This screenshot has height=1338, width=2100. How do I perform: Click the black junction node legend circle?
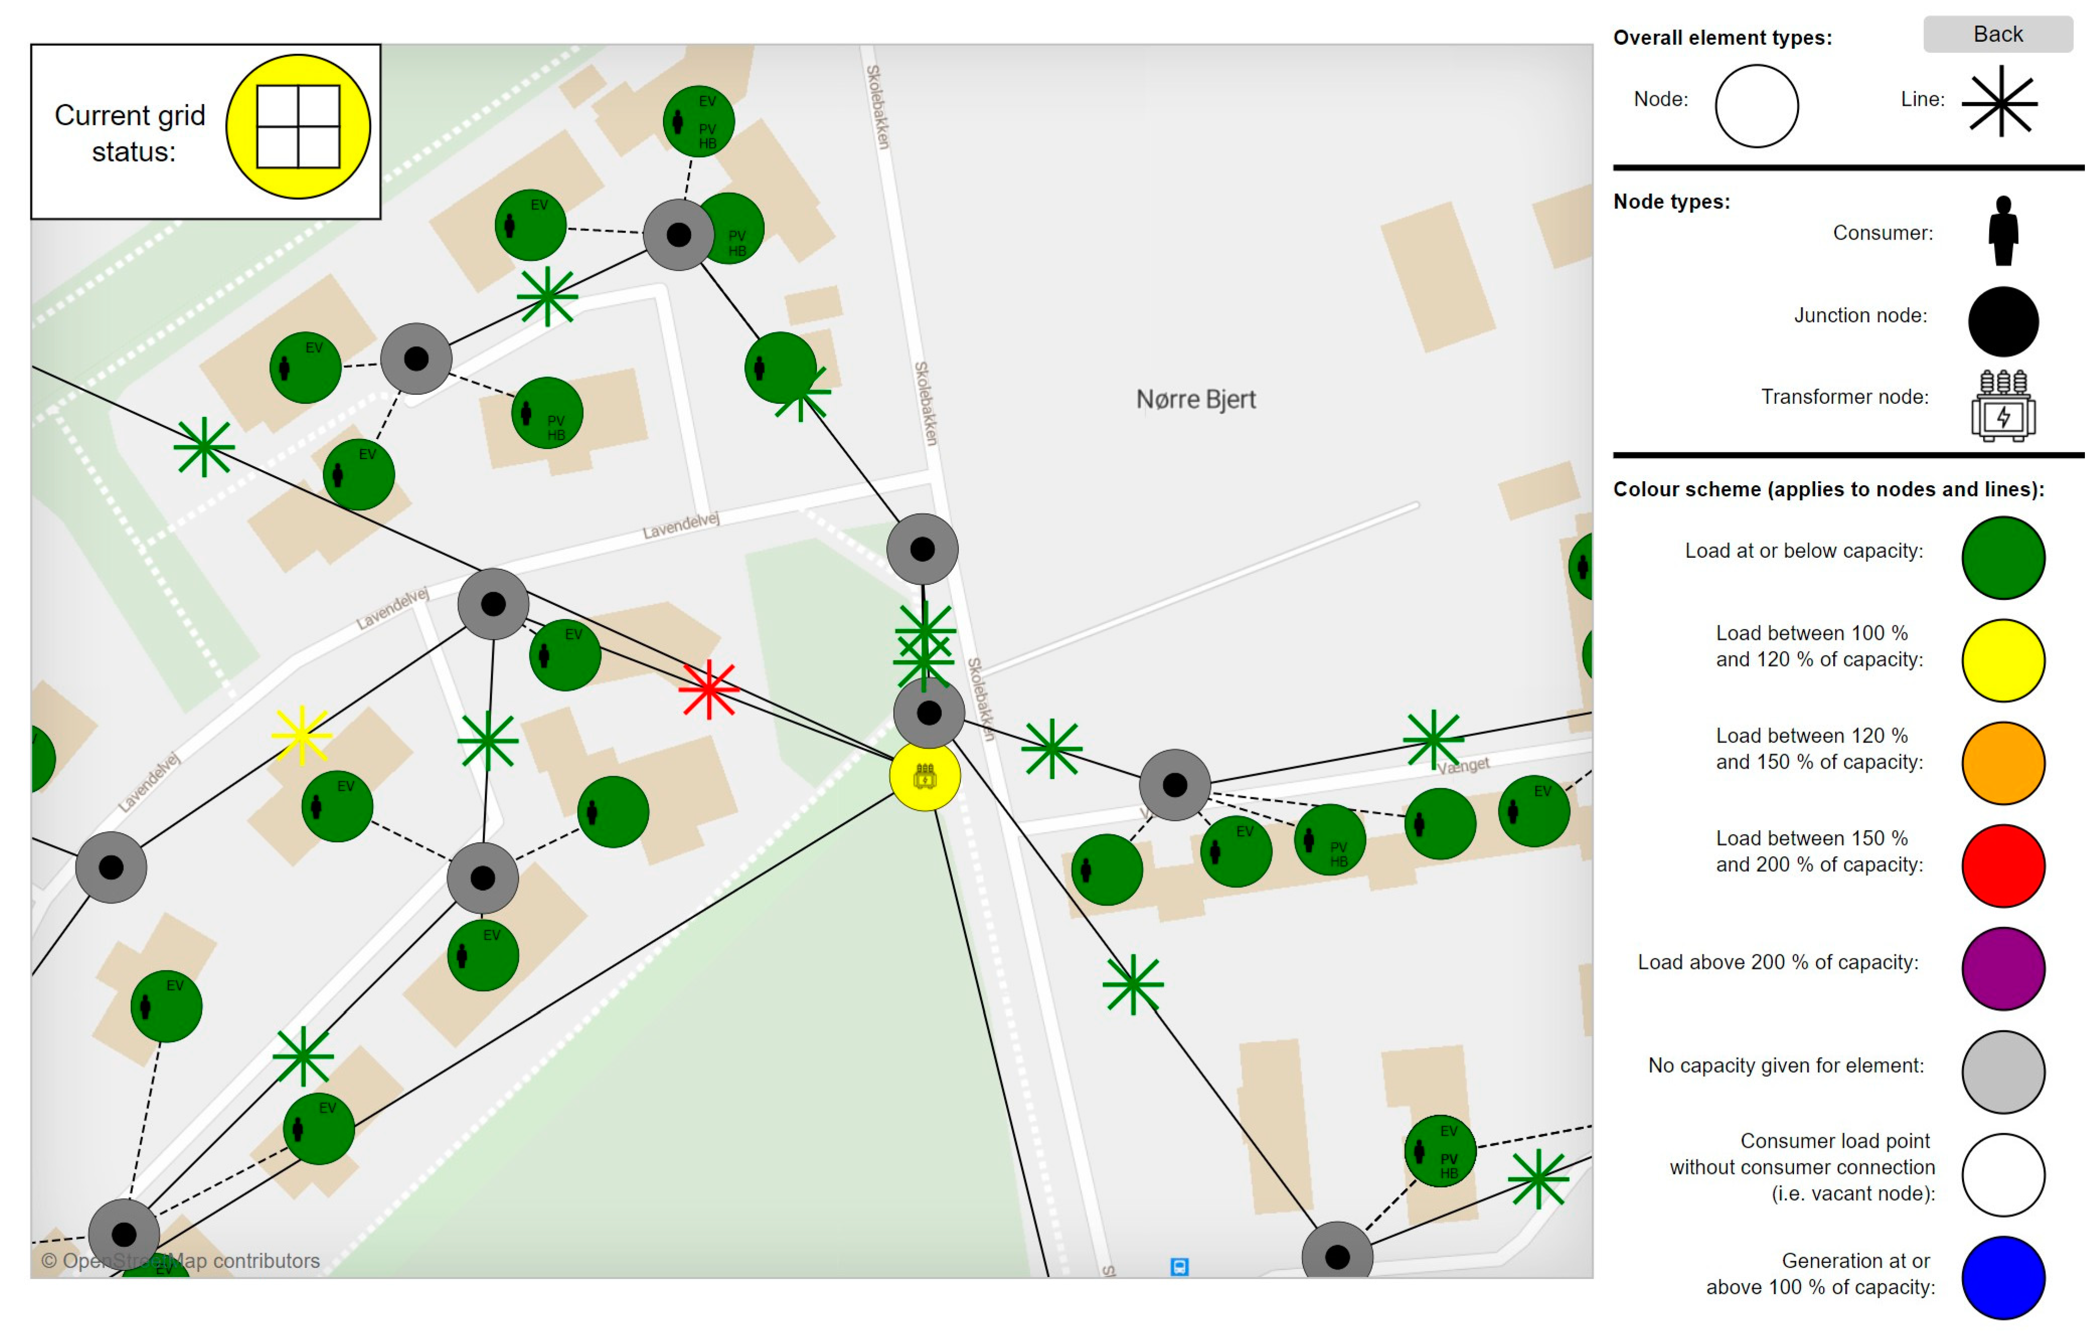tap(2003, 322)
